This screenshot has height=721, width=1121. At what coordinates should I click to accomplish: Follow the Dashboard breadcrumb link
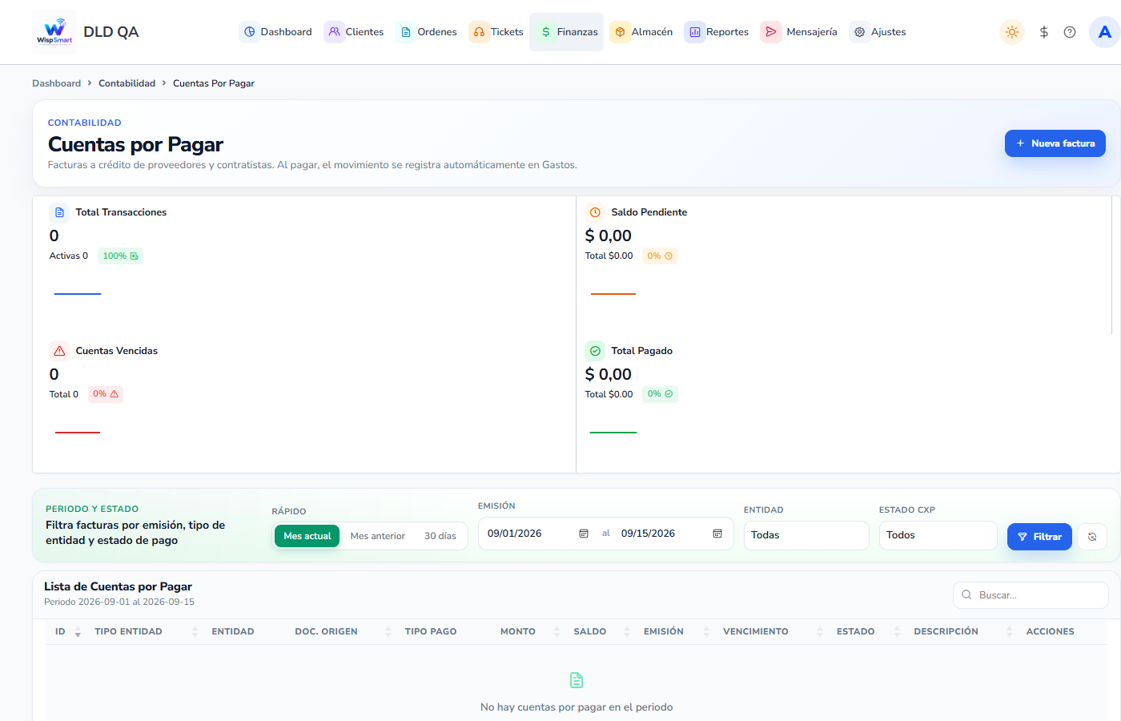tap(57, 83)
